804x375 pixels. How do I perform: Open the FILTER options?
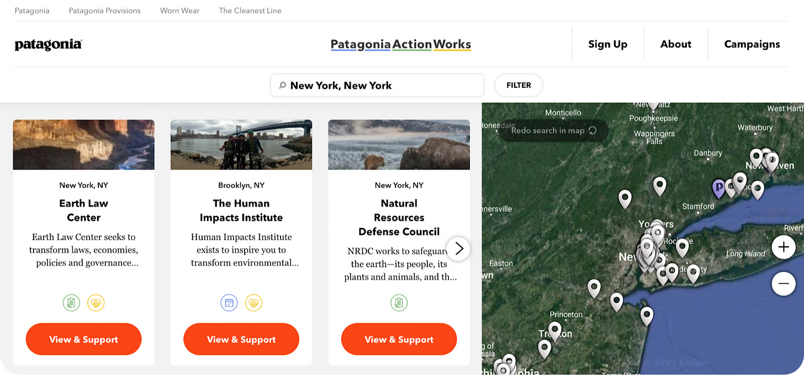click(519, 85)
